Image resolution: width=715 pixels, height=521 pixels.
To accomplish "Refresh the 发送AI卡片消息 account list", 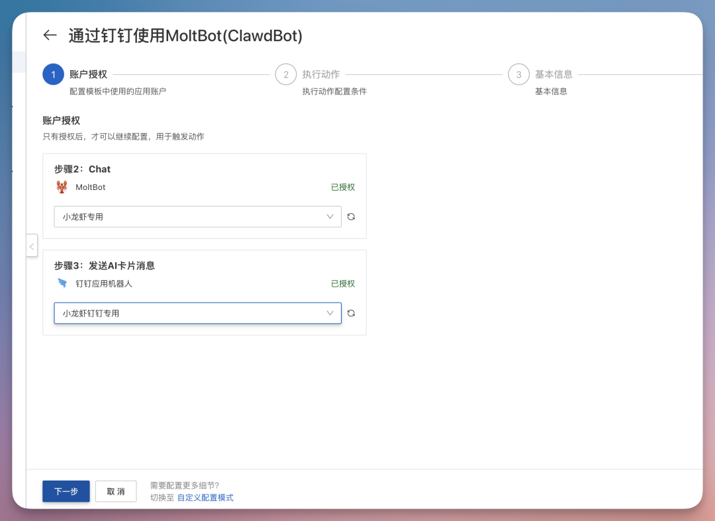I will click(x=352, y=313).
